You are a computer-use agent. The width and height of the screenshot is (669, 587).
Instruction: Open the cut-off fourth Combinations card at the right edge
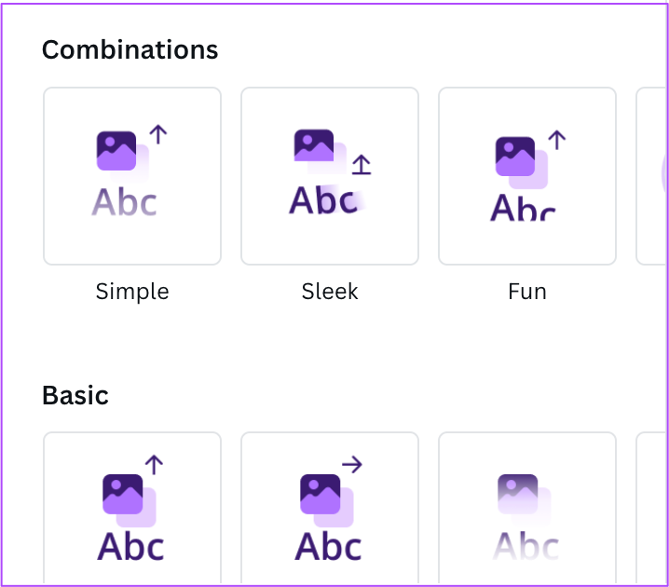click(651, 176)
